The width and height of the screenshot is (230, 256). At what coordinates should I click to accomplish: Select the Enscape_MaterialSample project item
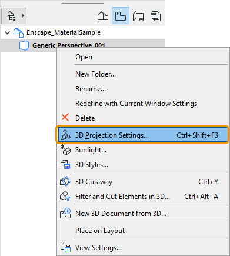click(x=64, y=32)
